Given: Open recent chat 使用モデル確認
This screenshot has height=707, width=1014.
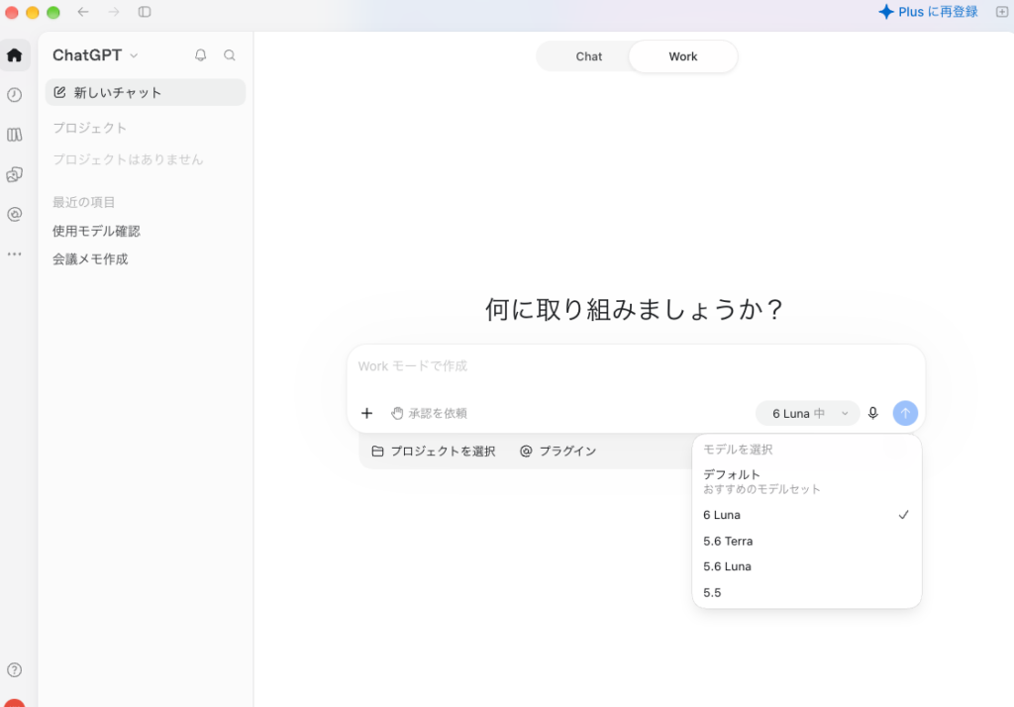Looking at the screenshot, I should click(96, 231).
